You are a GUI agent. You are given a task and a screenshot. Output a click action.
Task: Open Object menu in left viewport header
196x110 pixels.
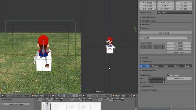(27, 96)
